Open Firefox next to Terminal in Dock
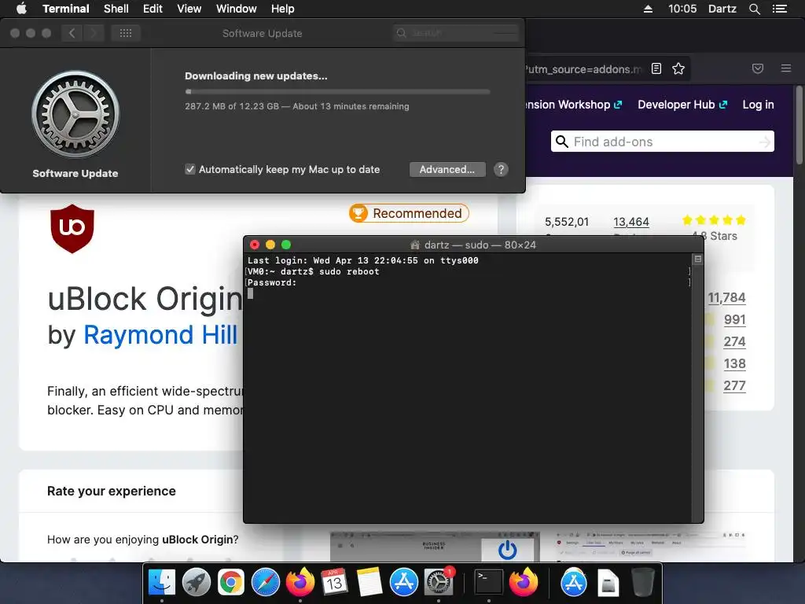 [x=523, y=583]
